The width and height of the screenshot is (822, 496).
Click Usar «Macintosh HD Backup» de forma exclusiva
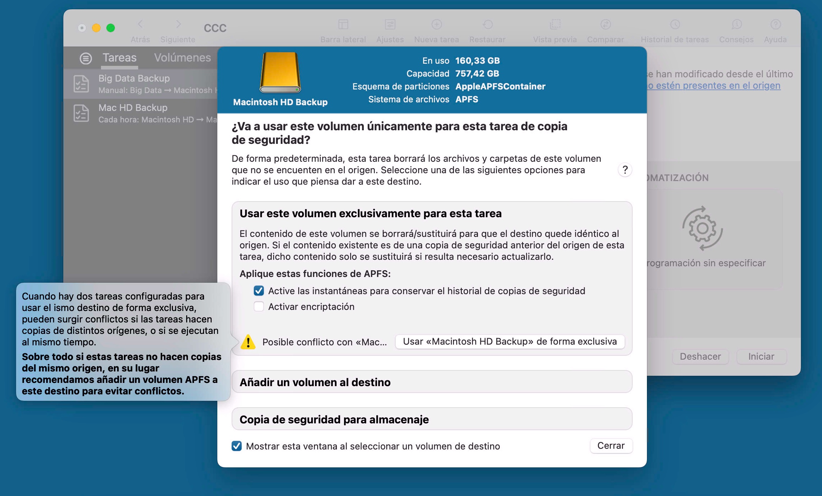[x=510, y=341]
